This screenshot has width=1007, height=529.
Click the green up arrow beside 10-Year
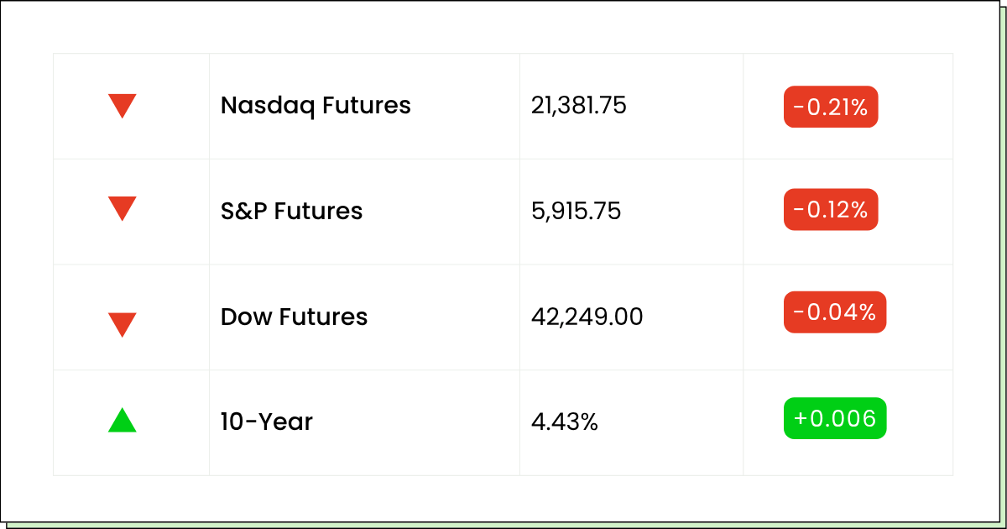pos(123,420)
